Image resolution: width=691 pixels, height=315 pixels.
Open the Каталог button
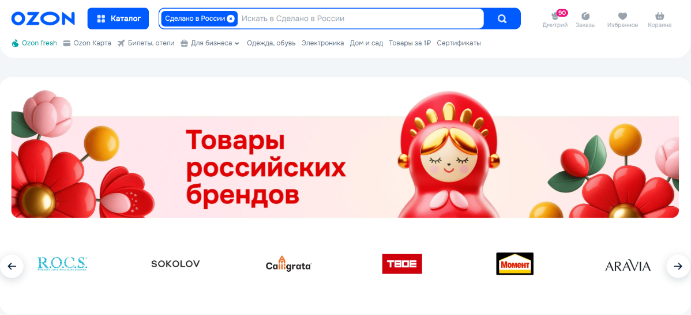coord(118,18)
